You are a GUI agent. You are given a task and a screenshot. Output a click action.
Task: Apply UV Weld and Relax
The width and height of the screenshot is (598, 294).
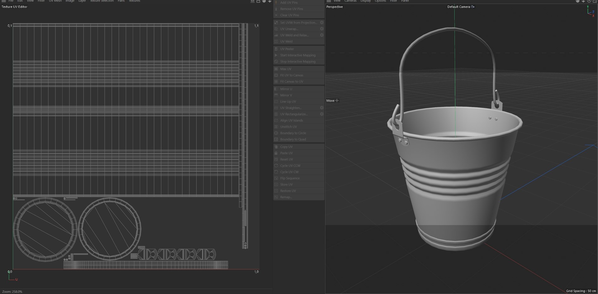[x=296, y=35]
